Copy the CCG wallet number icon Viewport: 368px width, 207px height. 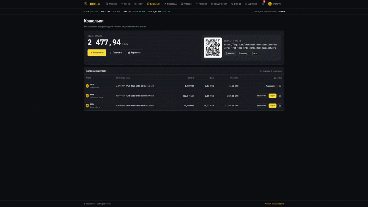280,86
